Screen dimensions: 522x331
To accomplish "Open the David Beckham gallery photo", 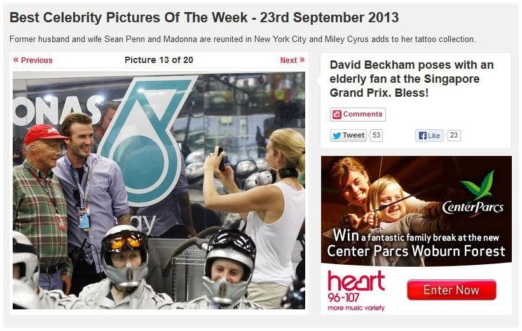I will click(159, 191).
